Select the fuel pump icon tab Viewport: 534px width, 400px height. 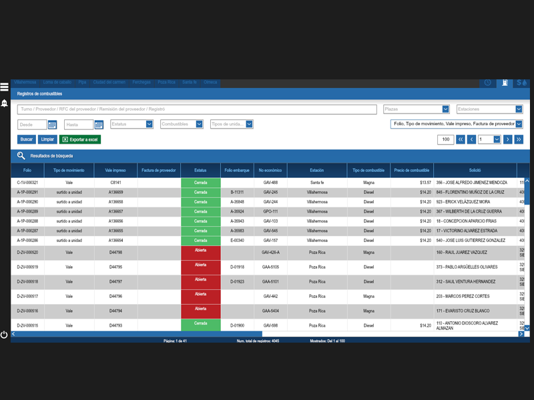click(x=505, y=83)
